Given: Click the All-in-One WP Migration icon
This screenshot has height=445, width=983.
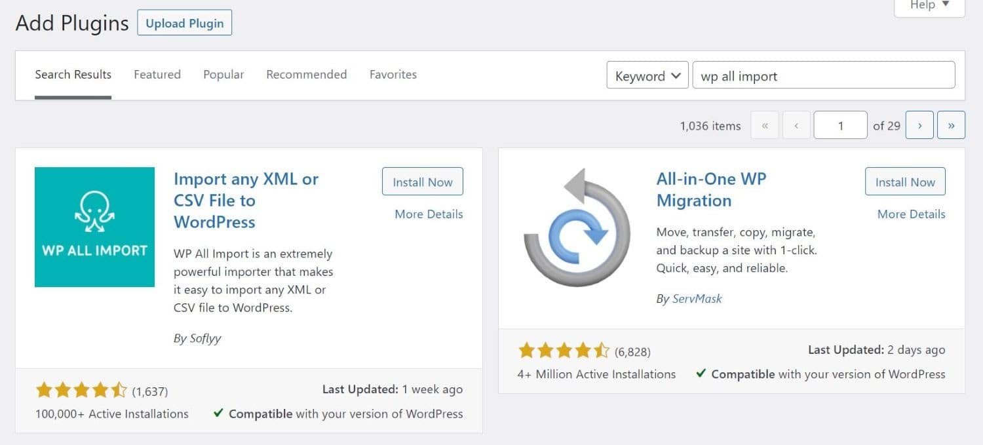Looking at the screenshot, I should coord(577,227).
